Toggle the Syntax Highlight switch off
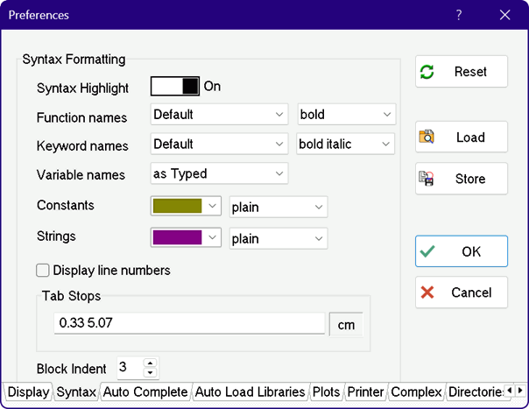This screenshot has height=409, width=529. coord(175,87)
